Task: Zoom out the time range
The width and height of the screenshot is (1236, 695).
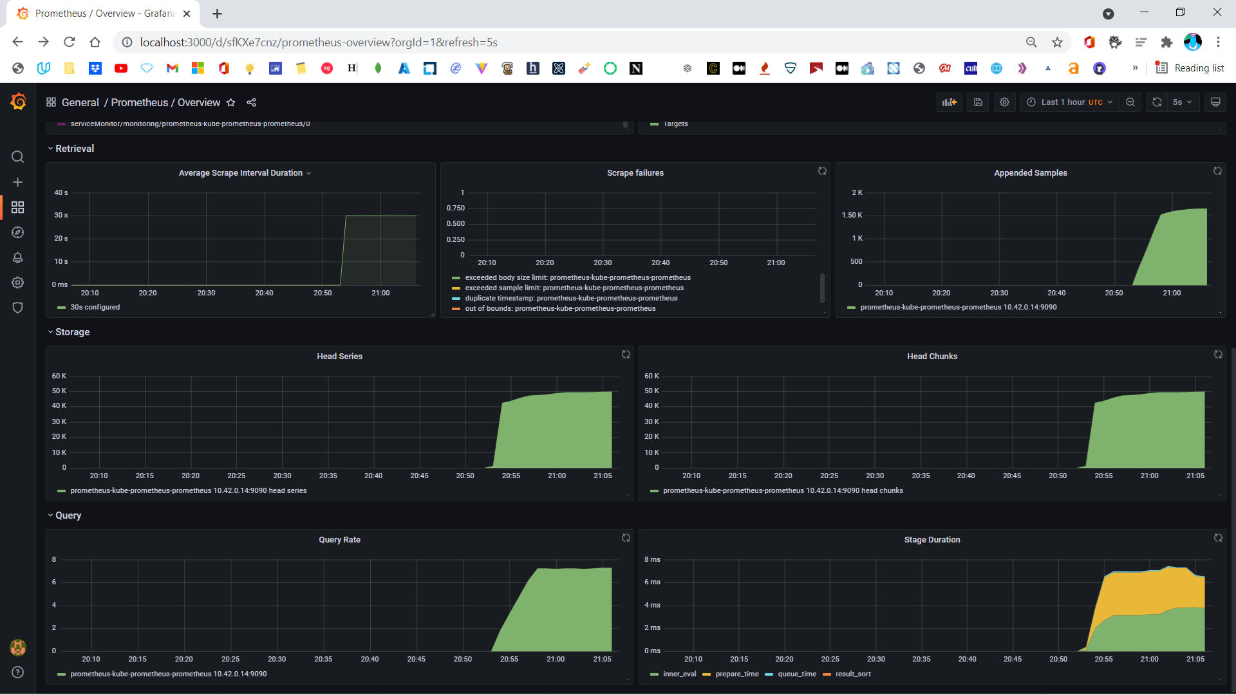Action: click(1130, 102)
